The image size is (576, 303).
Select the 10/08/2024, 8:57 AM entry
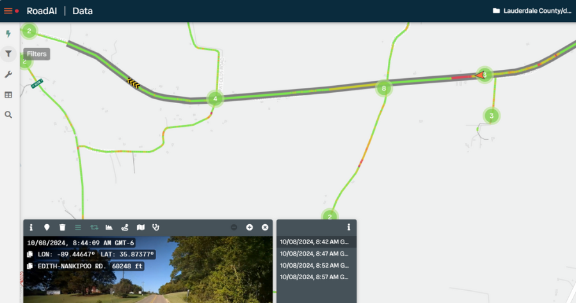coord(316,277)
